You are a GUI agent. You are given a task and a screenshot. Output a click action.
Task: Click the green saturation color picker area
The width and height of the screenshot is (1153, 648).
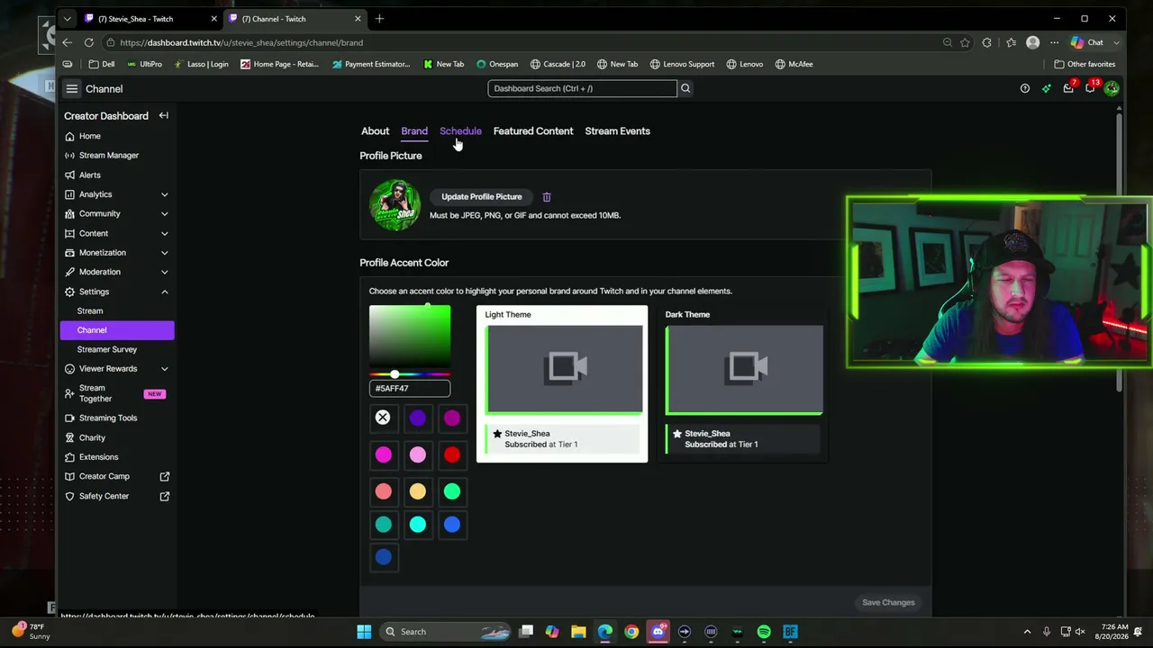tap(410, 336)
